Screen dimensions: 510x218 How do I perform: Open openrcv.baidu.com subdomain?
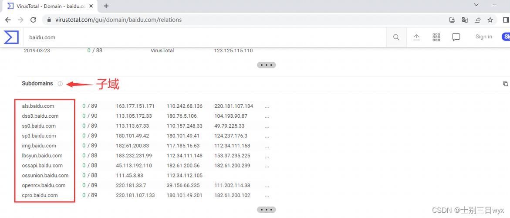pyautogui.click(x=44, y=185)
